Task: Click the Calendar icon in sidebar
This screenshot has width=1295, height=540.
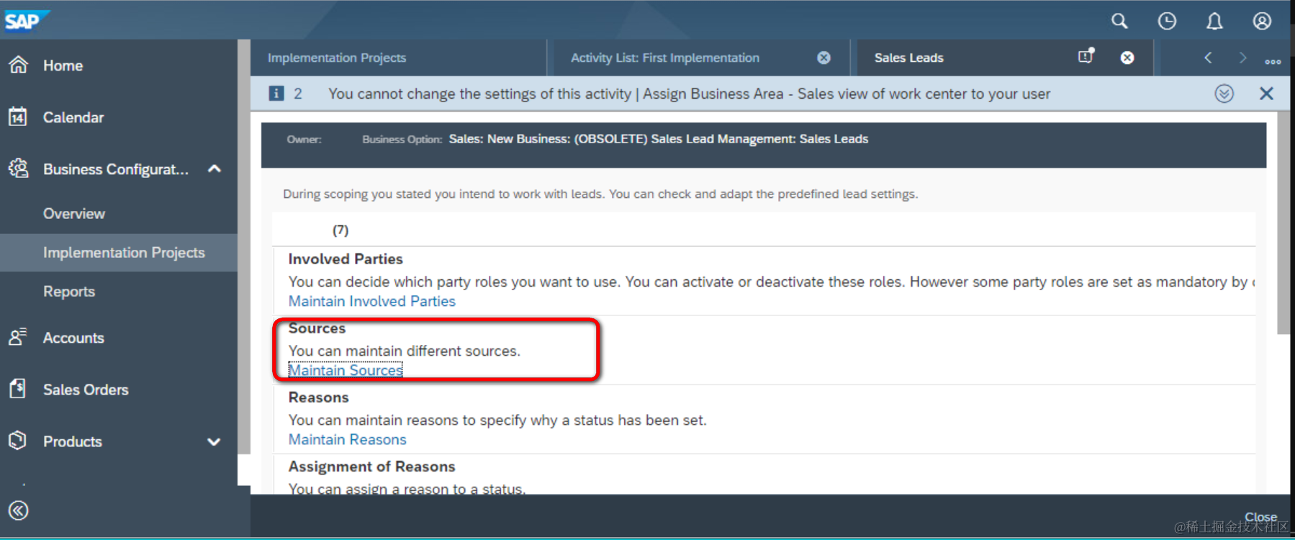Action: [18, 117]
